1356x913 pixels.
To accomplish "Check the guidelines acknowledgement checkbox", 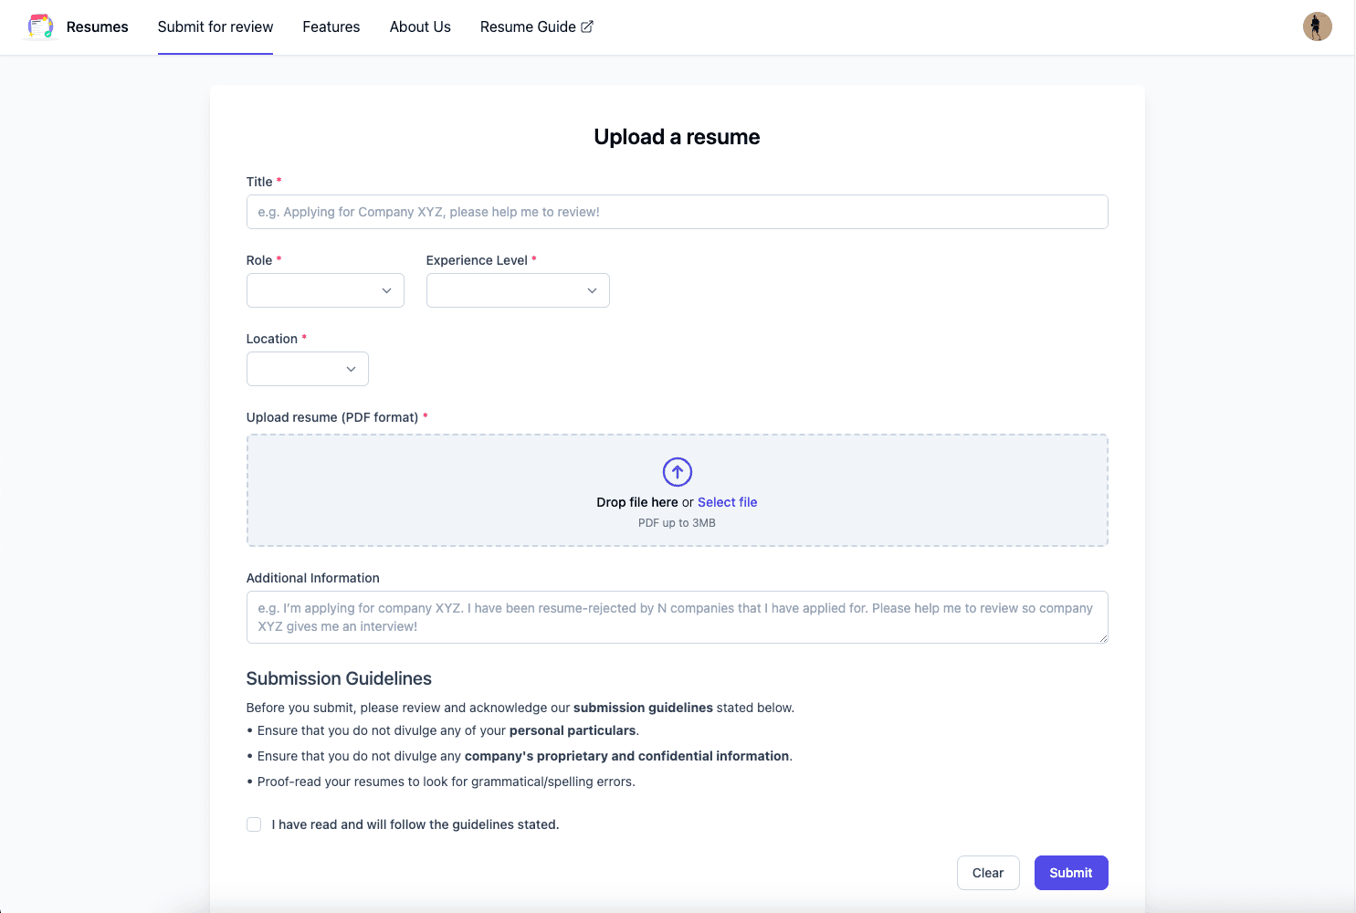I will point(254,824).
